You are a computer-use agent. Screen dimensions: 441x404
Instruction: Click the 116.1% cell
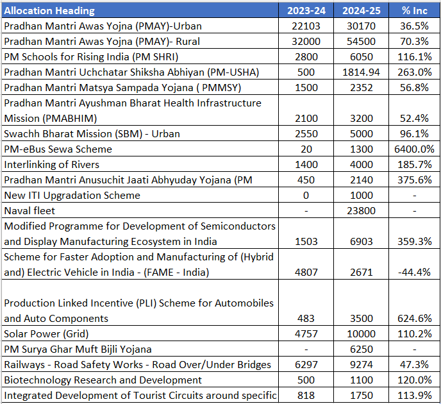pyautogui.click(x=414, y=56)
